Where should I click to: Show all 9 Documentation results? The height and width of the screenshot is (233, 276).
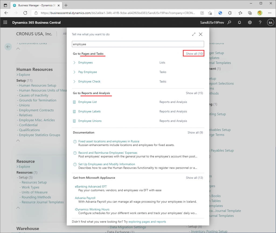point(195,132)
